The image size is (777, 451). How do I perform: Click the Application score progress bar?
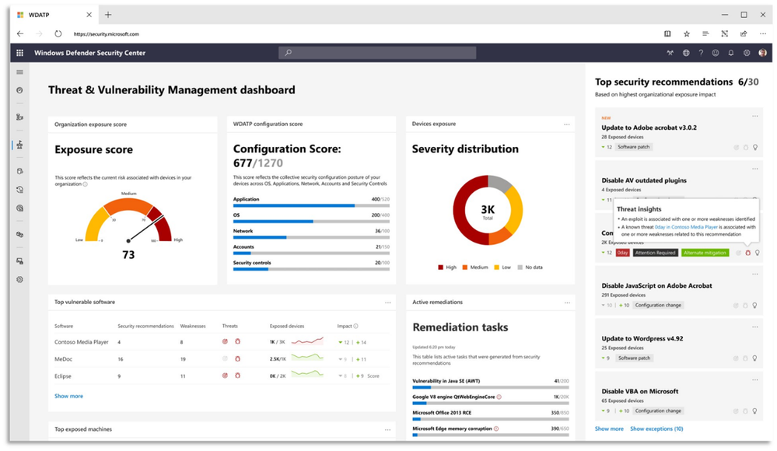pos(311,205)
